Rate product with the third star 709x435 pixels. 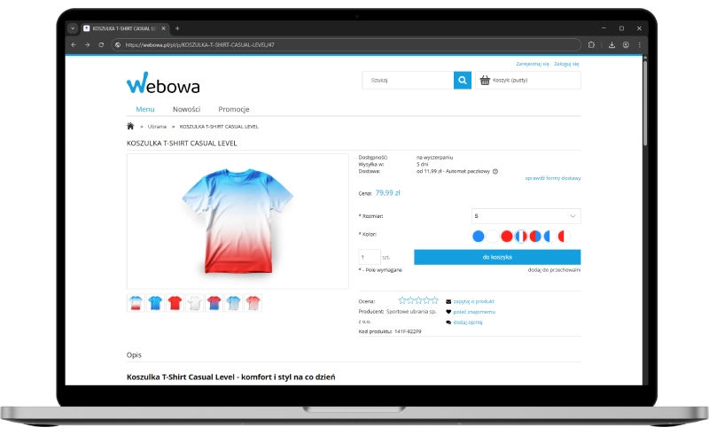point(418,300)
